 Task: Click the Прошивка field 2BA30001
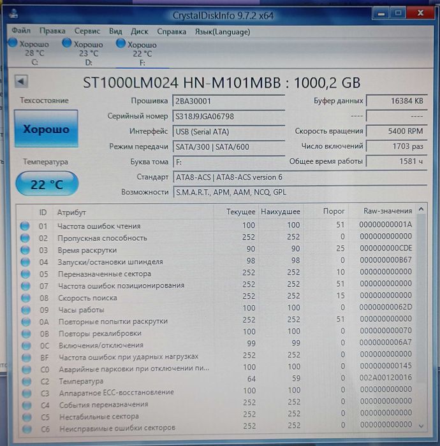[228, 101]
